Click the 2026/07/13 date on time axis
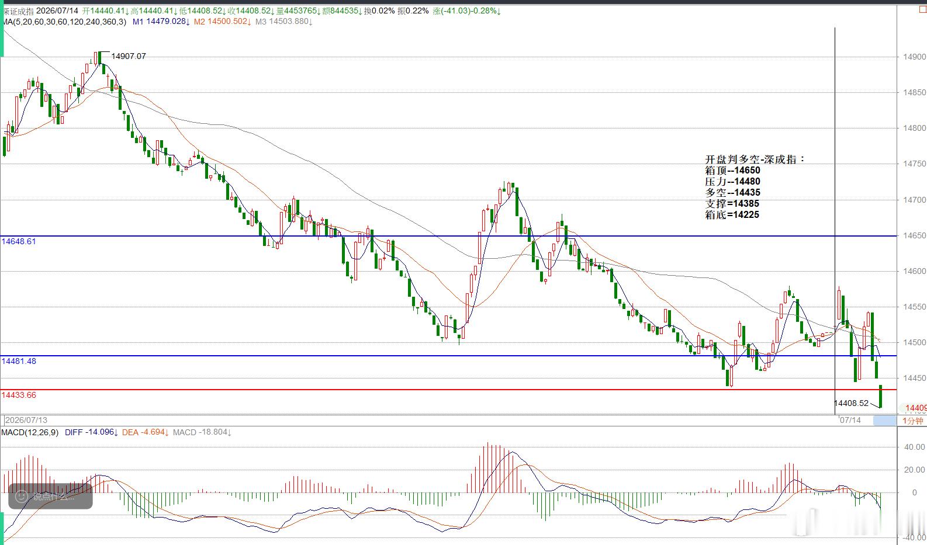This screenshot has height=545, width=927. pos(26,420)
